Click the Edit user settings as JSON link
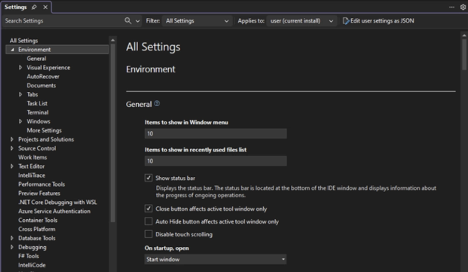The image size is (468, 272). click(378, 21)
